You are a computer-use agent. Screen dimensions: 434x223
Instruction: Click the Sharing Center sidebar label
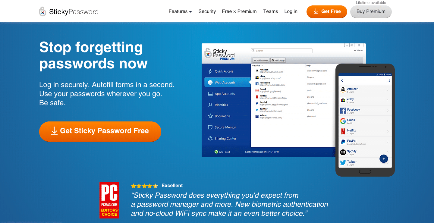pyautogui.click(x=225, y=139)
